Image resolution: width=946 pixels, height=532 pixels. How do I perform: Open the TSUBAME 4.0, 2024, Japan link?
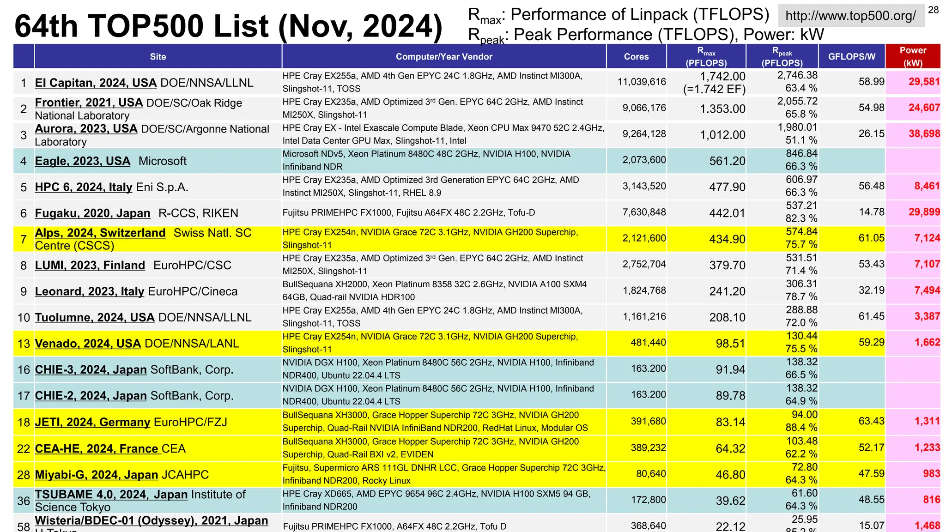[111, 495]
